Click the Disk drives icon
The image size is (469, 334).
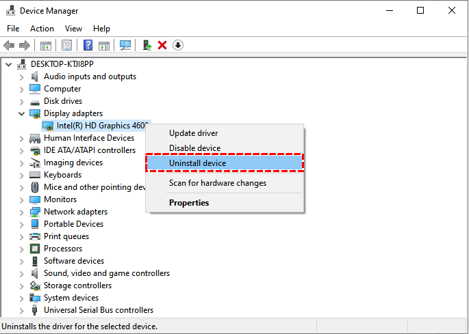(x=35, y=102)
